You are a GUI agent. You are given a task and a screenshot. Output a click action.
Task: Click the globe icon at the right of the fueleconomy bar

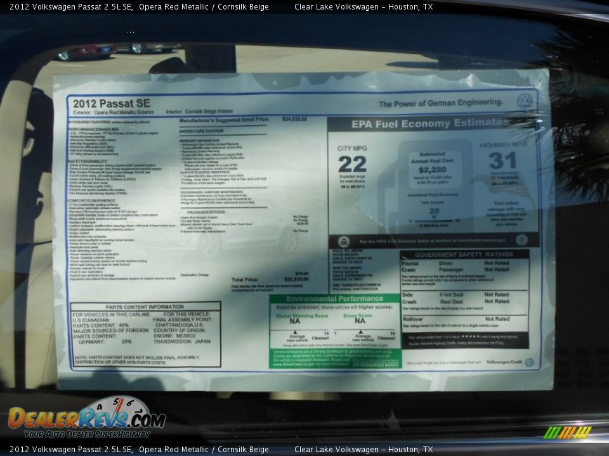(521, 240)
